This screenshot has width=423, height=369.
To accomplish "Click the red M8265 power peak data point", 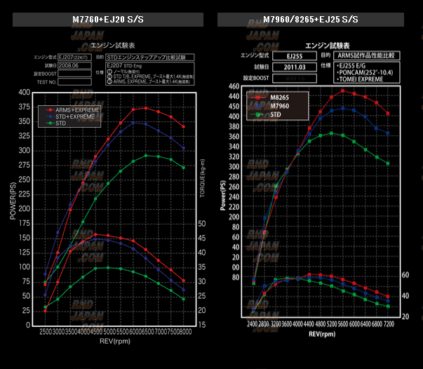I will coord(342,91).
